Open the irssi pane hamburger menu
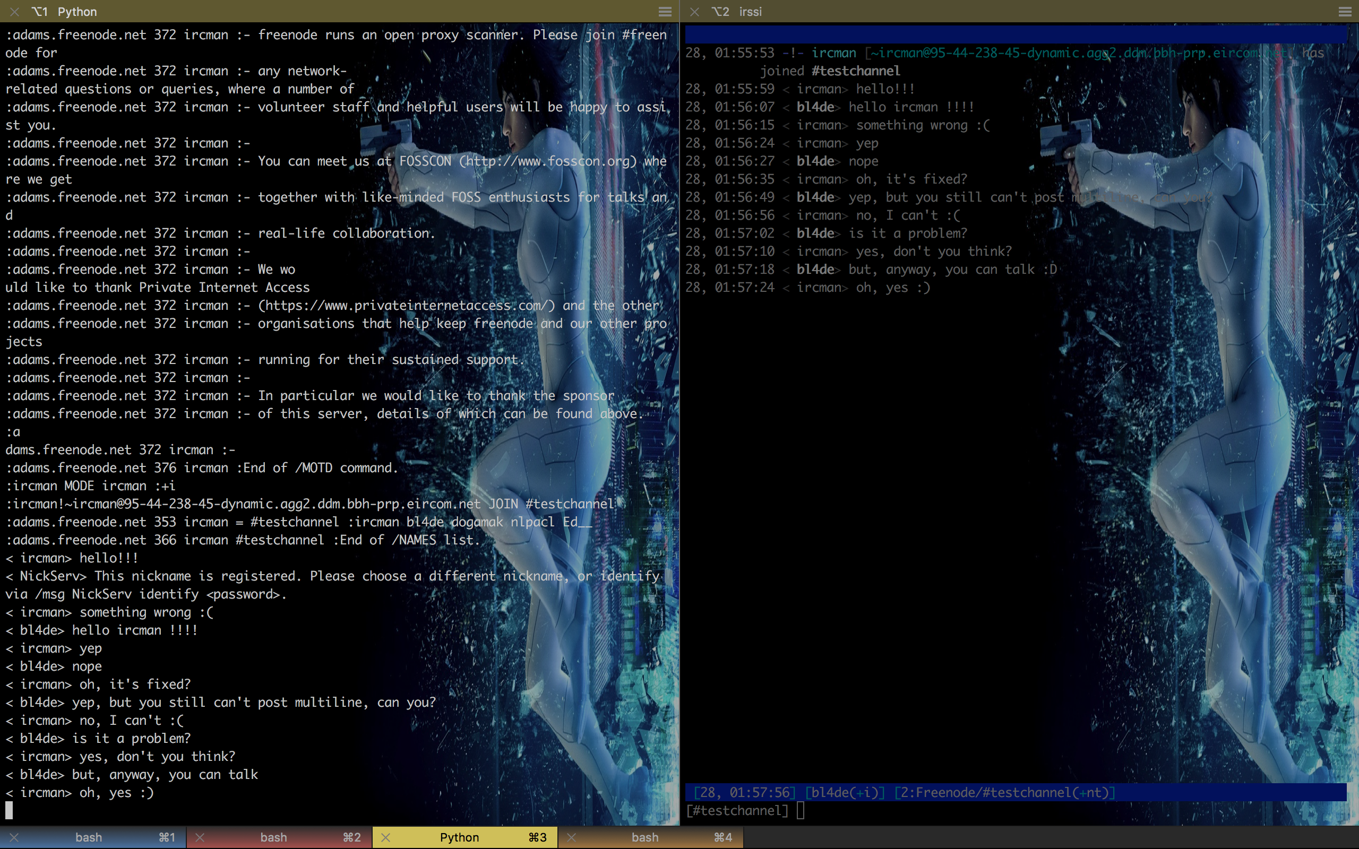Screen dimensions: 1359x849 [1344, 11]
